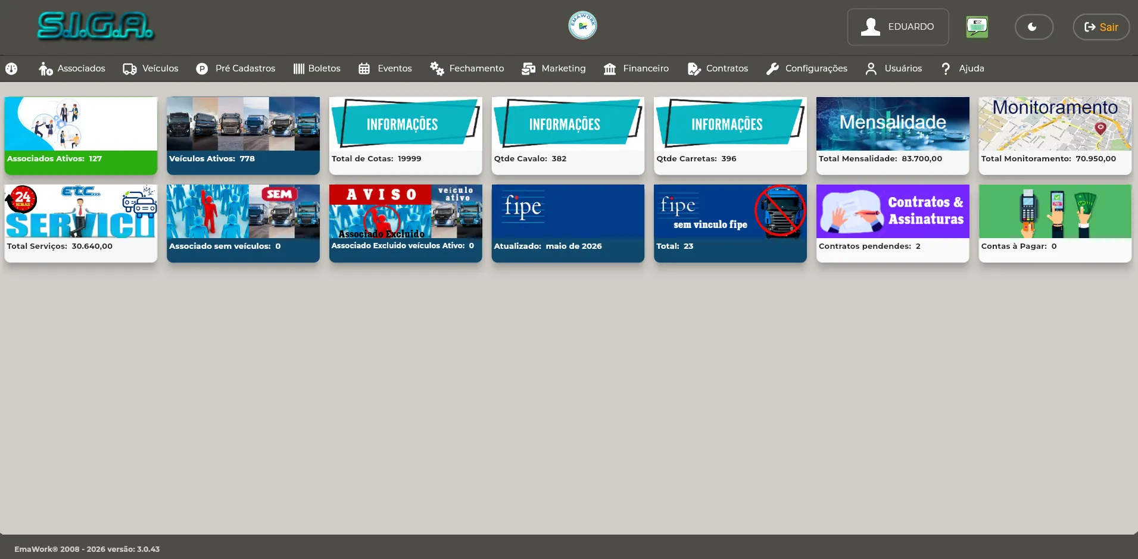Open the EDUARDO user profile button
Screen dimensions: 1138x559
click(x=898, y=27)
